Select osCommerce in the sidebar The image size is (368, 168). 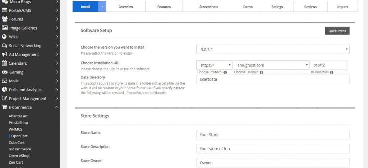pos(20,149)
